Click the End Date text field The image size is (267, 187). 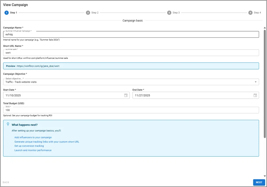(x=192, y=95)
